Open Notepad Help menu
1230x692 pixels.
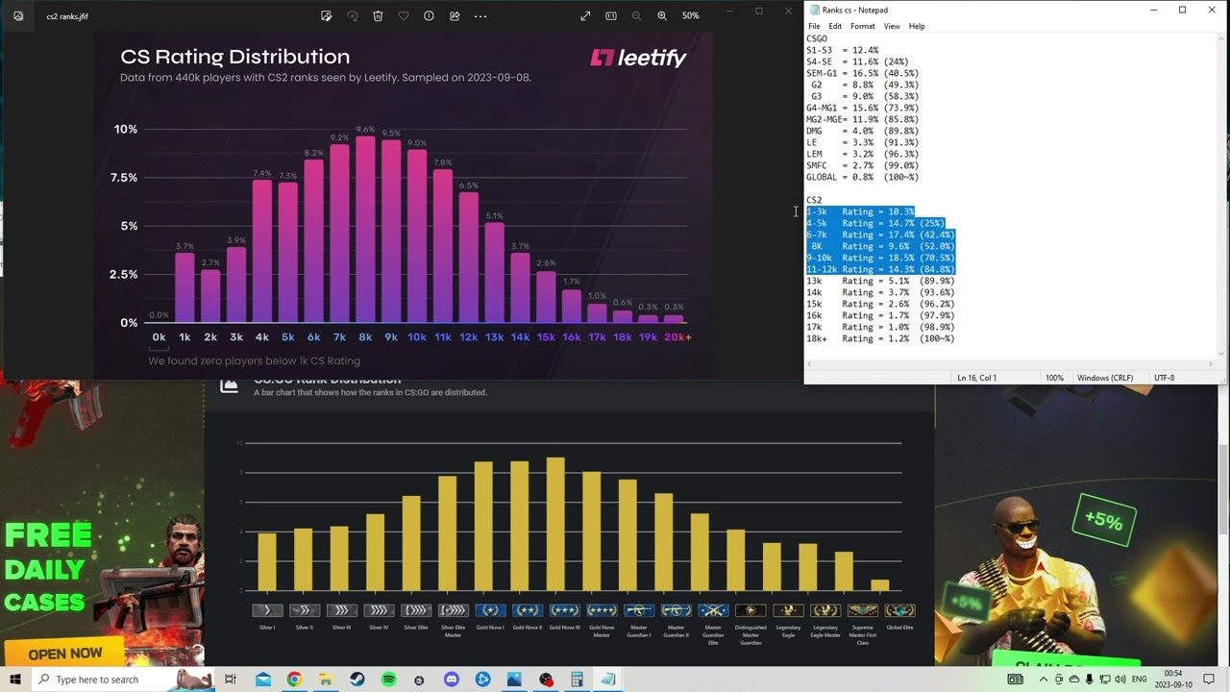click(x=917, y=26)
